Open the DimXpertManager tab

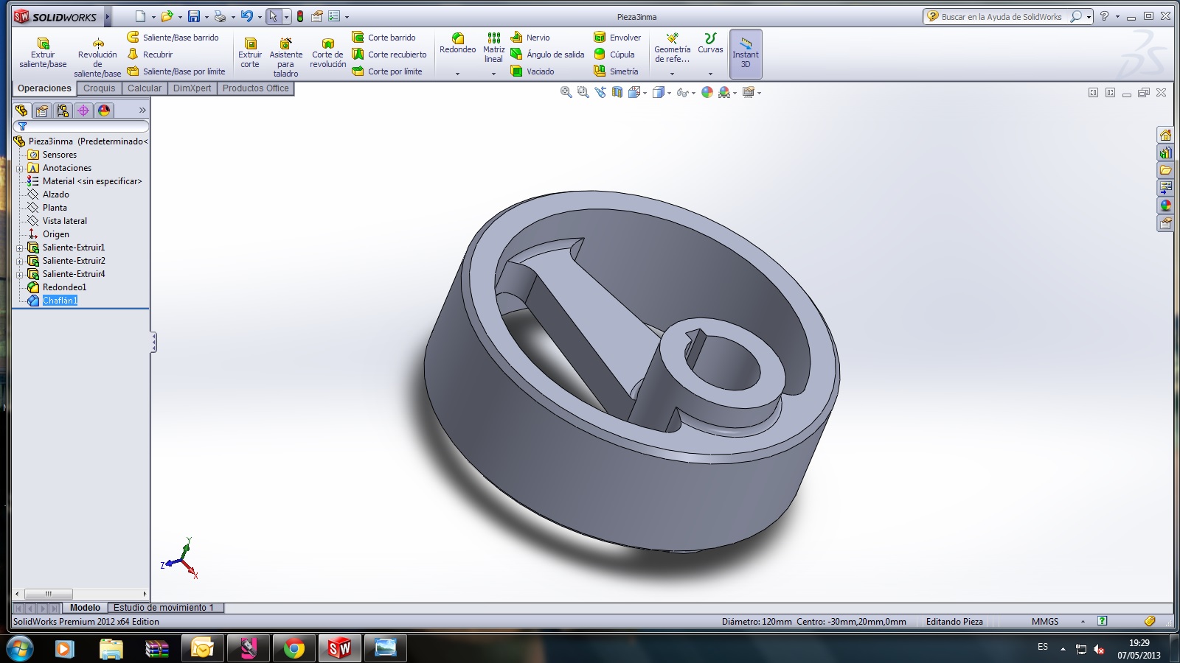coord(83,110)
